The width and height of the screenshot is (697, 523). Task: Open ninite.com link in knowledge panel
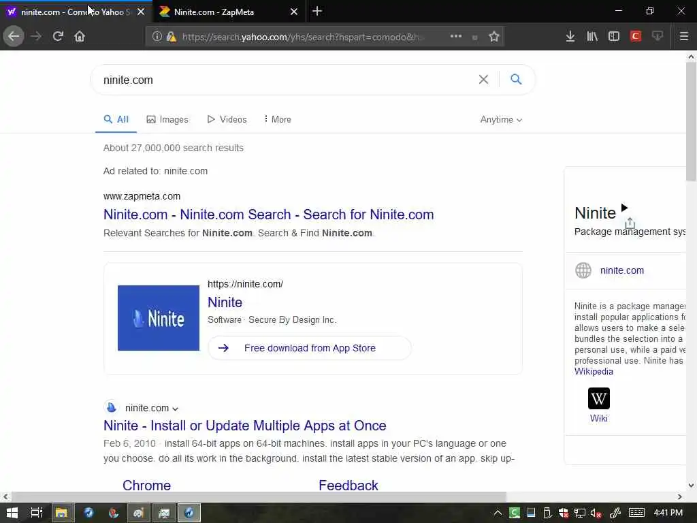pyautogui.click(x=622, y=270)
